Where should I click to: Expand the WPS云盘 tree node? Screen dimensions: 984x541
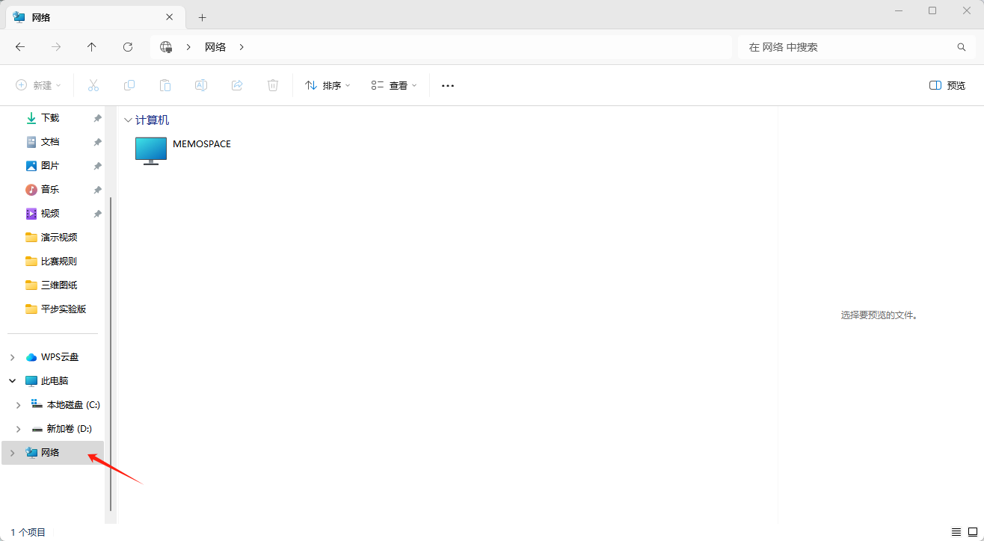click(12, 357)
